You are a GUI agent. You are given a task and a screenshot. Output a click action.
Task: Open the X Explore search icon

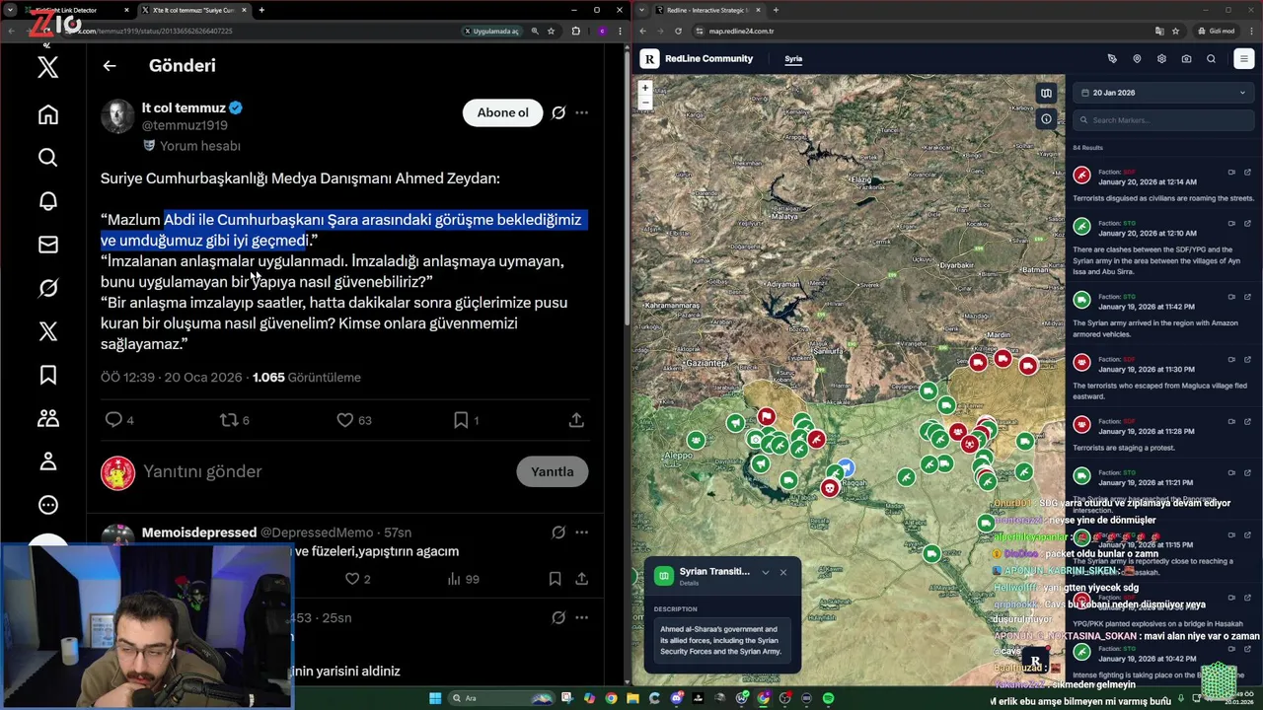47,158
